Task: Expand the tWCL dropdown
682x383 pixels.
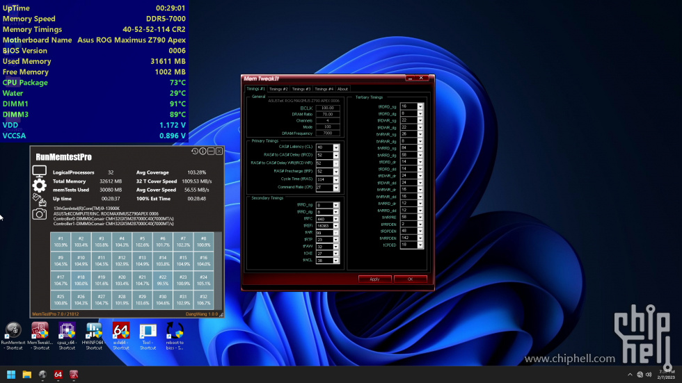Action: pos(335,261)
